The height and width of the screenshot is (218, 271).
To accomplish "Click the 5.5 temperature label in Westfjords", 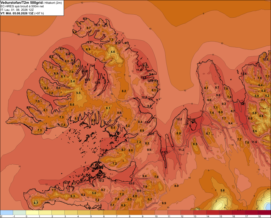I will click(x=78, y=93).
